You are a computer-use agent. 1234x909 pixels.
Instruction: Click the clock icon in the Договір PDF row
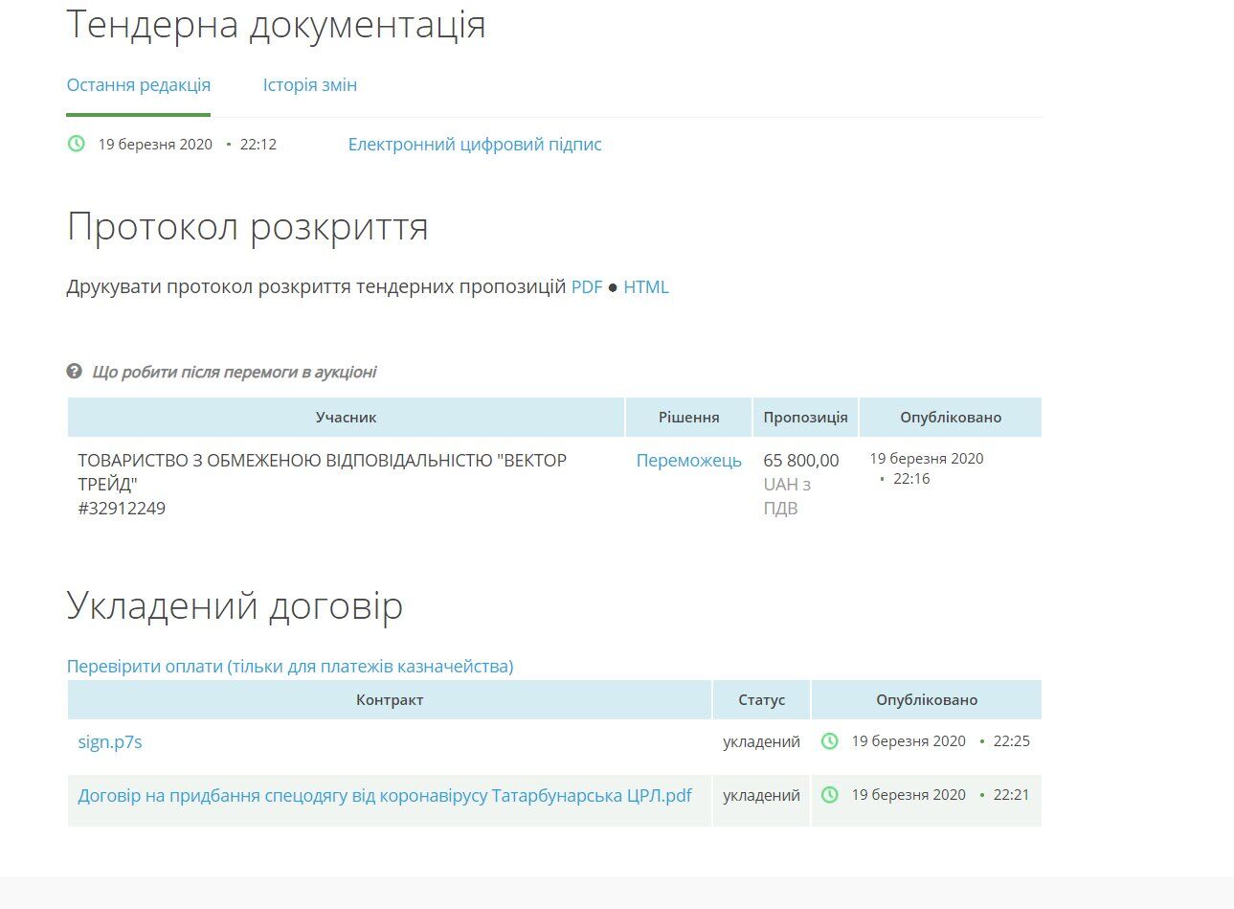(830, 795)
